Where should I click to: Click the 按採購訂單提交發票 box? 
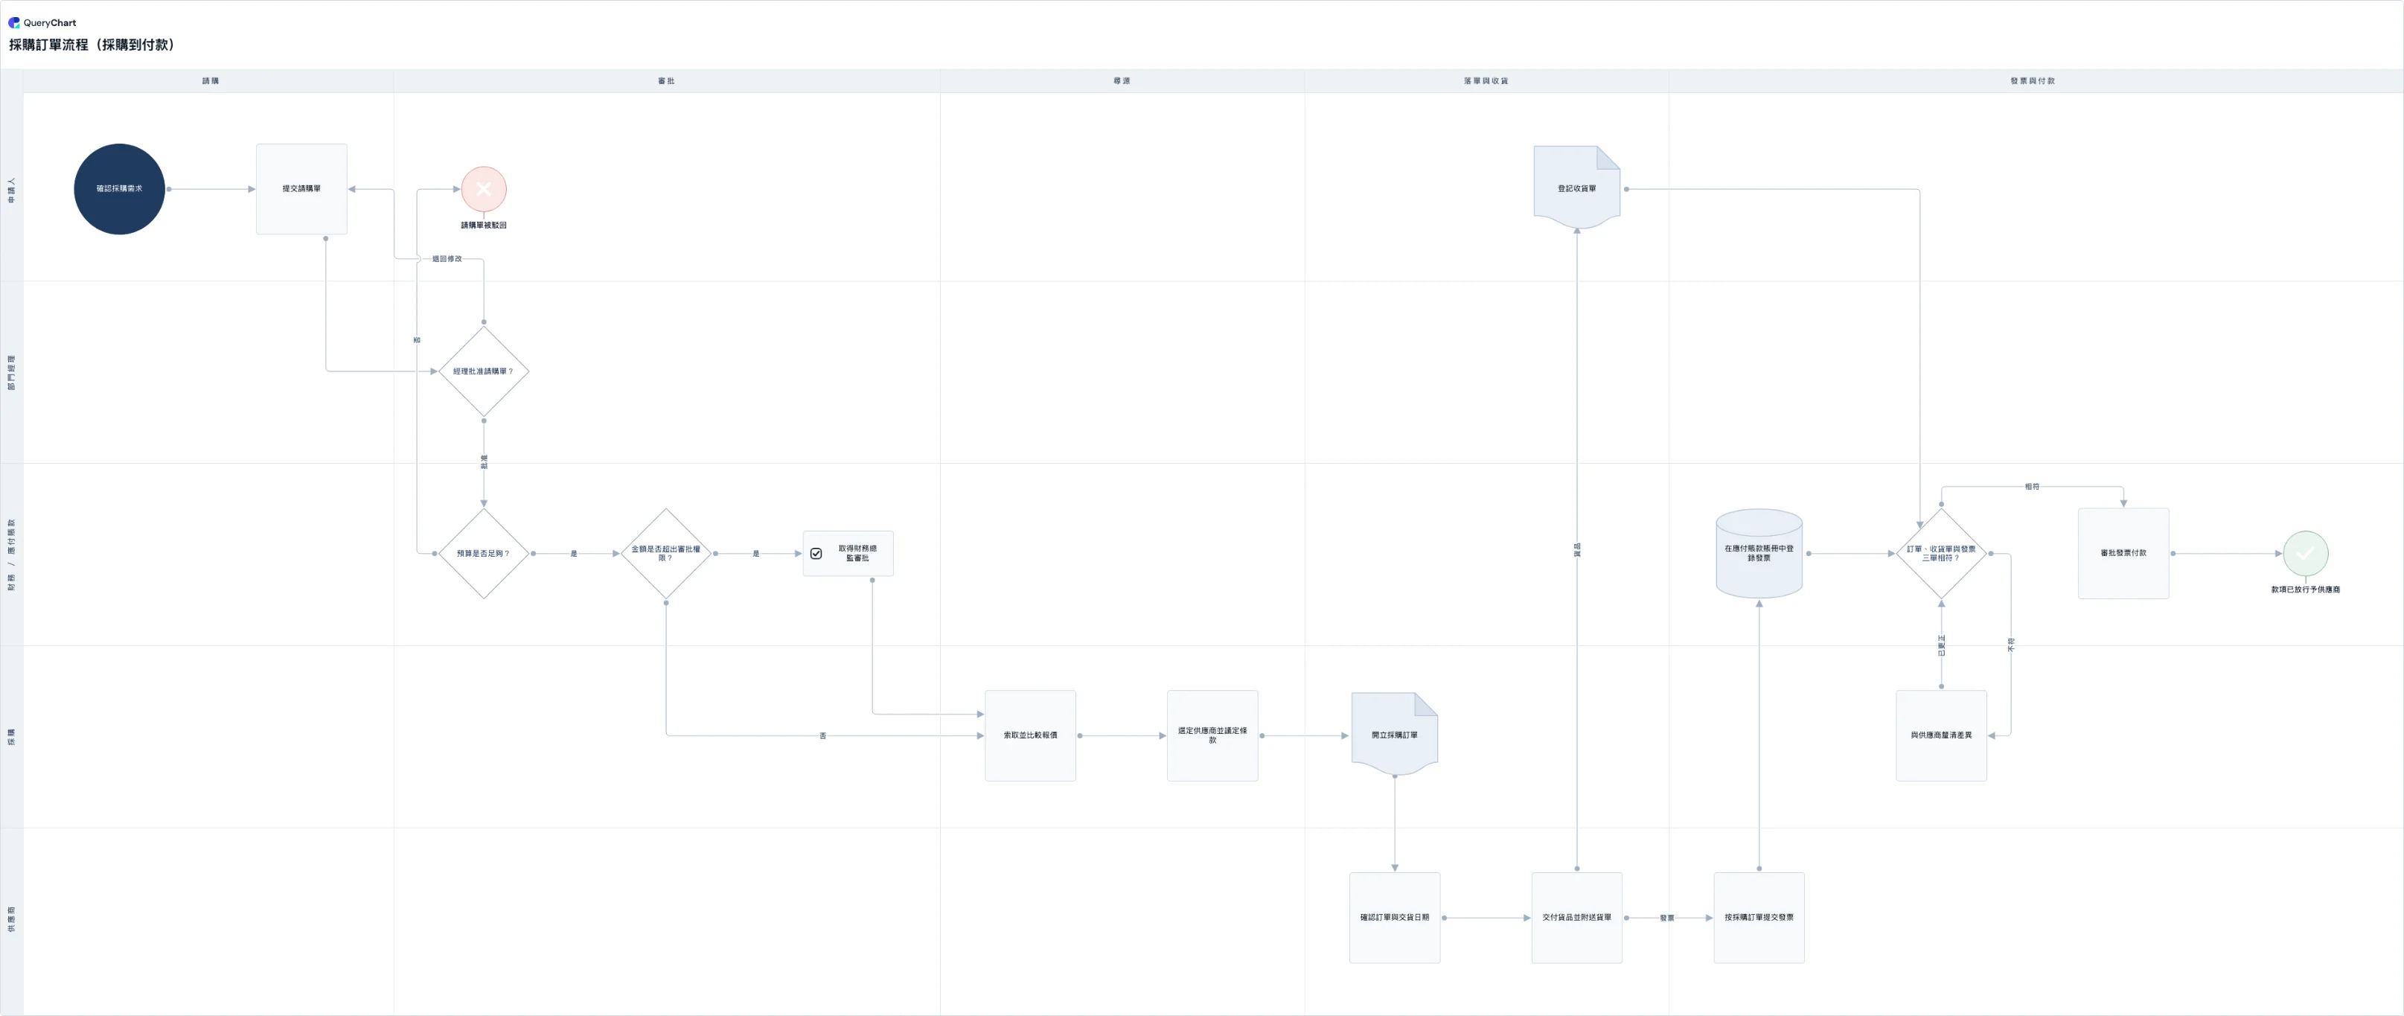(1758, 917)
